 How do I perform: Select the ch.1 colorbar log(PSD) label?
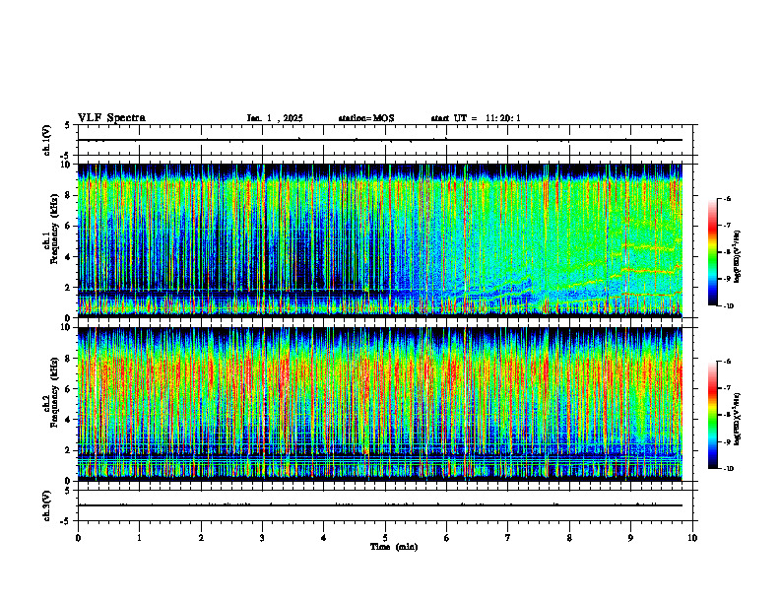tap(737, 257)
